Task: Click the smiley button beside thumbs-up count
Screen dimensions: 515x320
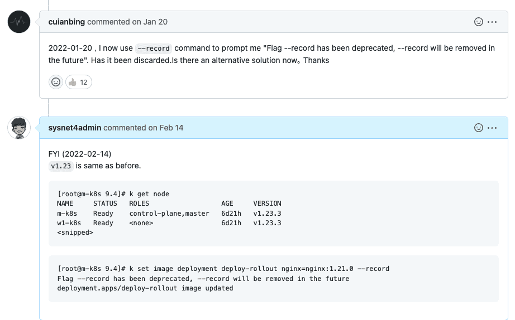Action: tap(56, 82)
